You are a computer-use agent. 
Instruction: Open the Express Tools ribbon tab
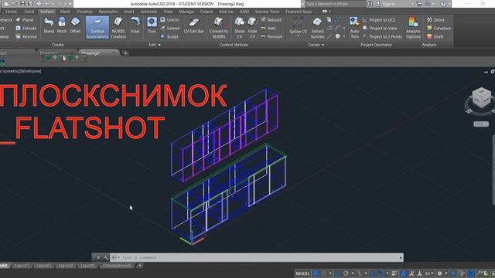pos(267,12)
